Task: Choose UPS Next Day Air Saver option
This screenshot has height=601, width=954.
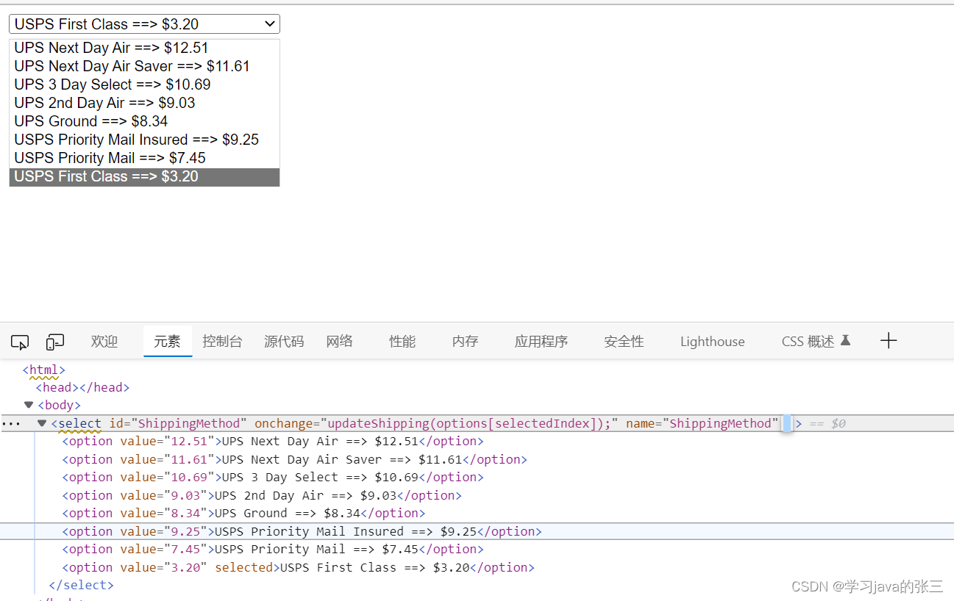Action: click(x=144, y=66)
